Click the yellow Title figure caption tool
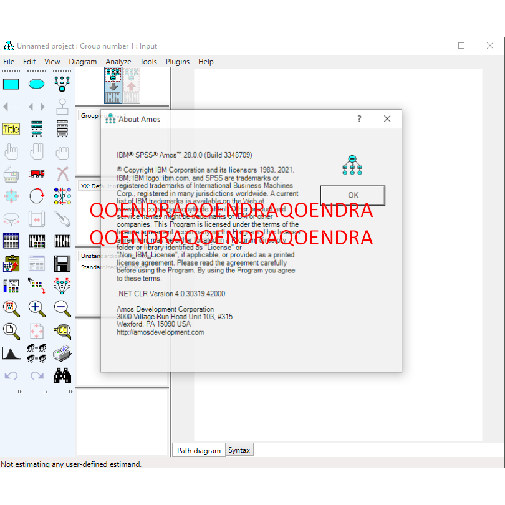Viewport: 505px width, 505px height. pyautogui.click(x=11, y=129)
